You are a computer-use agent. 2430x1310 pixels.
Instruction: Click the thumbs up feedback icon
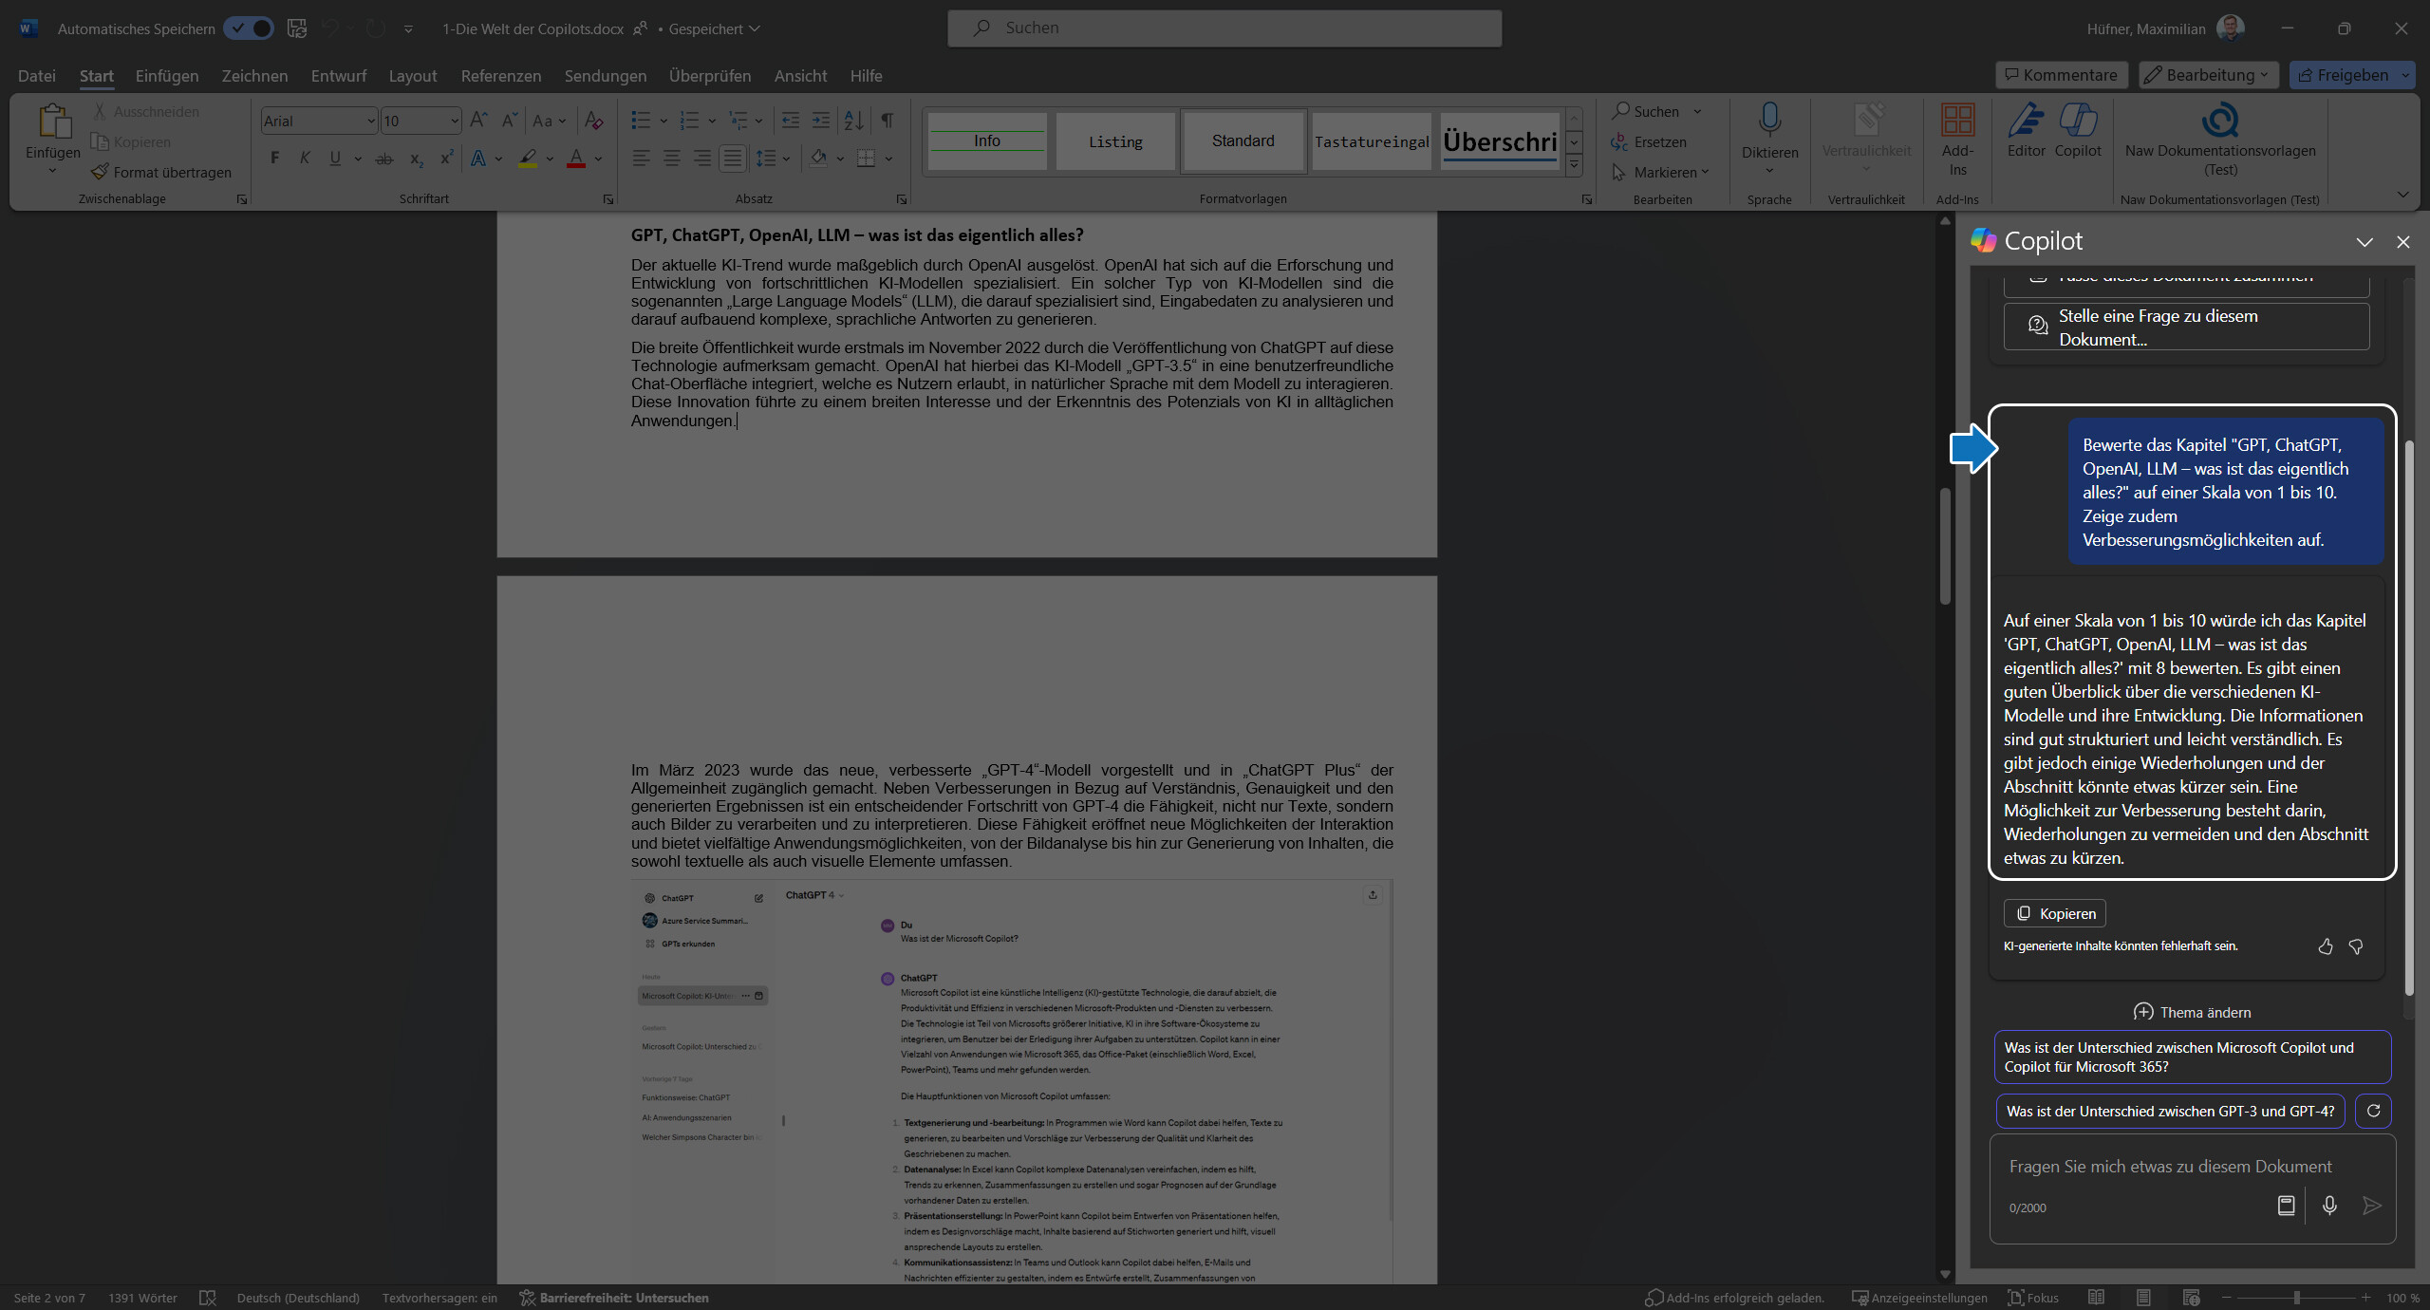point(2326,947)
